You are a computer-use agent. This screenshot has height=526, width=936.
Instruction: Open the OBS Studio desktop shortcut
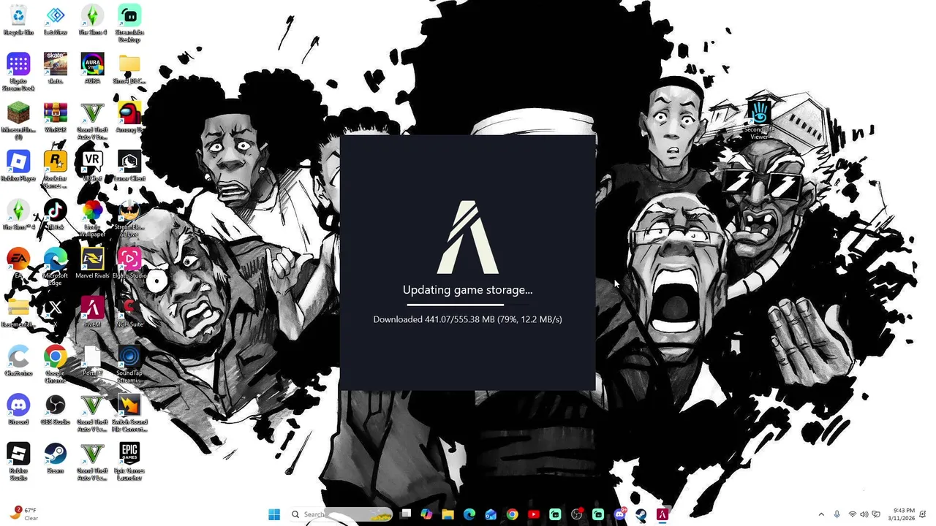point(56,409)
